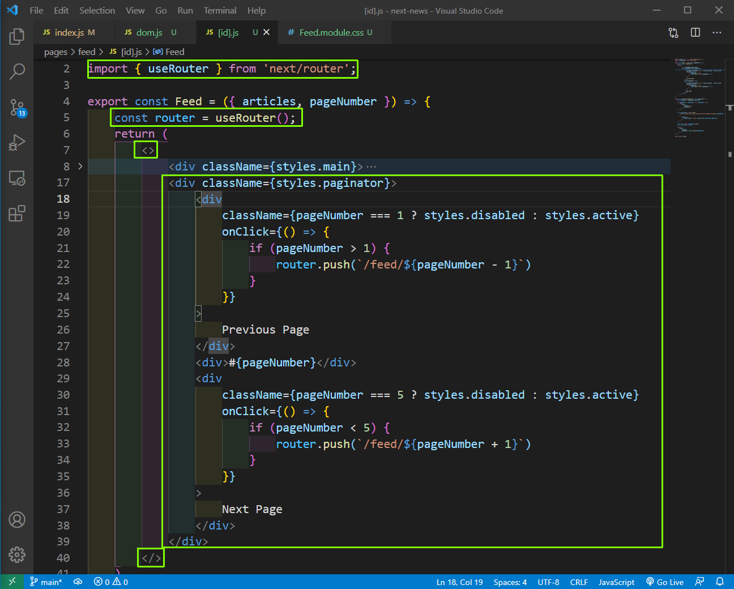The width and height of the screenshot is (734, 589).
Task: Open the Go menu
Action: (x=161, y=10)
